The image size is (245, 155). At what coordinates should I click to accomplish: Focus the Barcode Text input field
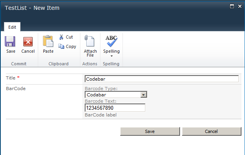click(x=115, y=108)
